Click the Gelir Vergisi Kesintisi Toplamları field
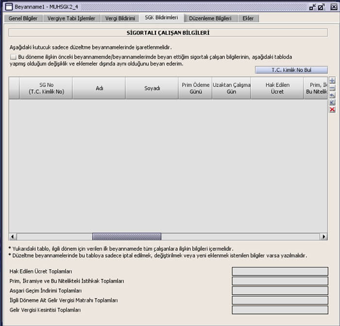The image size is (340, 326). (x=280, y=310)
